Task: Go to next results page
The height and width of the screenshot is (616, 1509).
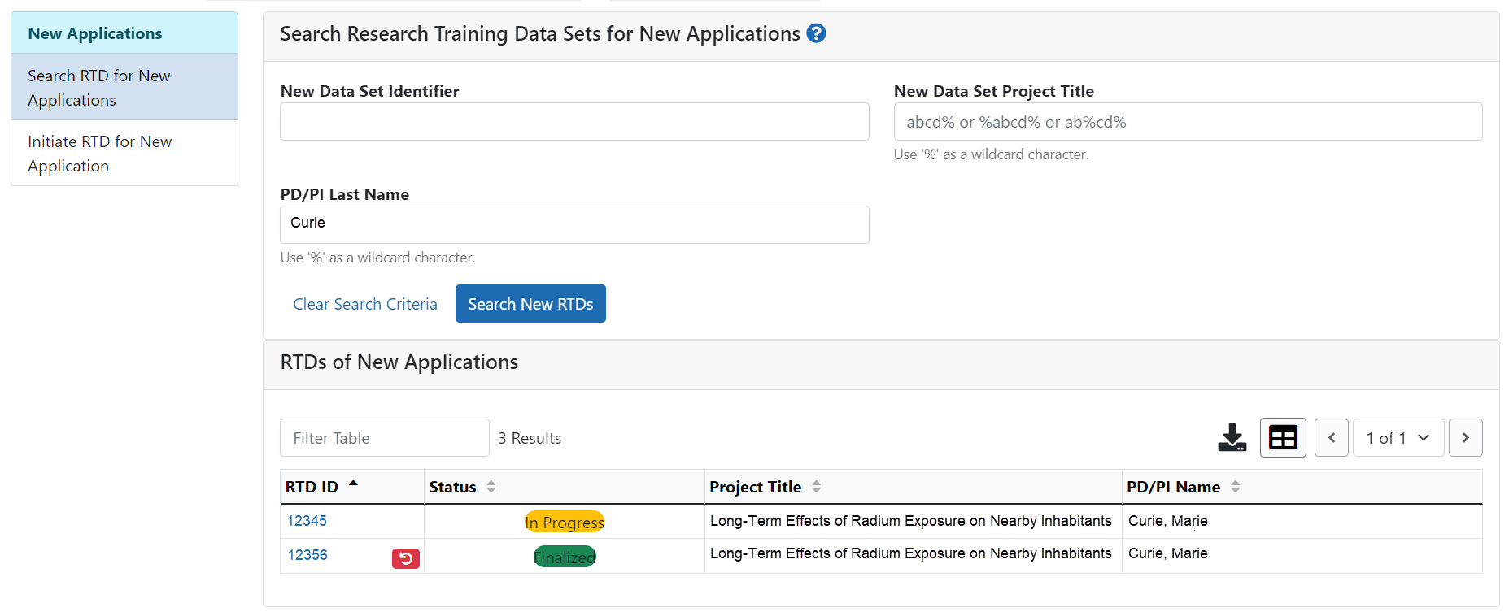Action: [x=1465, y=438]
